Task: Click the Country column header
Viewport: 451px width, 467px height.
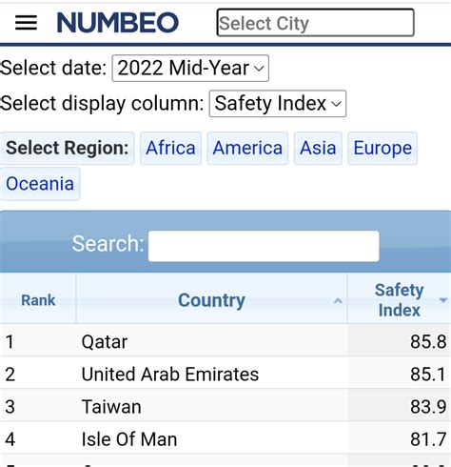Action: [x=211, y=299]
